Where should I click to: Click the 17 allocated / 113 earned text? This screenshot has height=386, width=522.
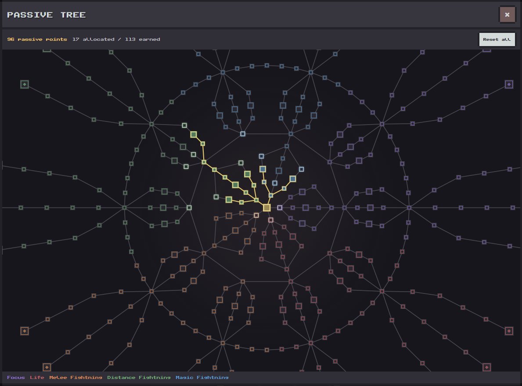coord(116,39)
